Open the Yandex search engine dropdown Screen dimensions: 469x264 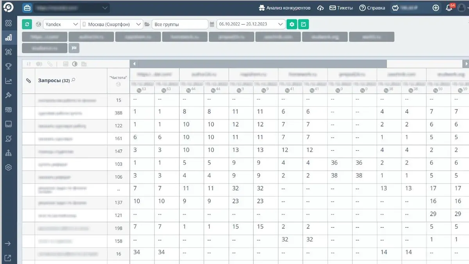point(61,24)
